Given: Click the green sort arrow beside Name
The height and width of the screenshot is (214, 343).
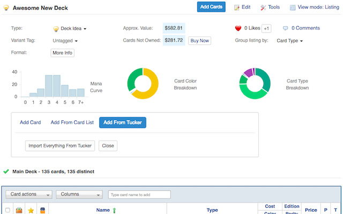Looking at the screenshot, I should [x=114, y=210].
